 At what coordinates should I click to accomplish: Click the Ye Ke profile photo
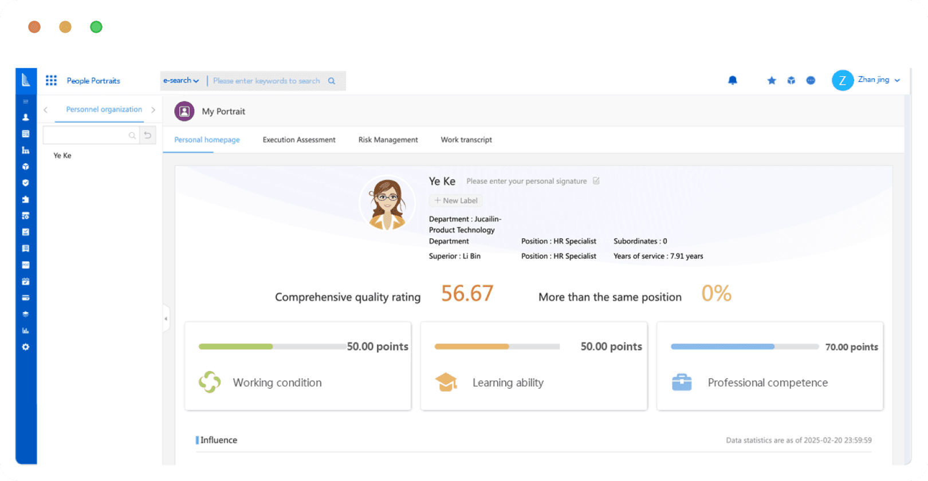(x=387, y=203)
